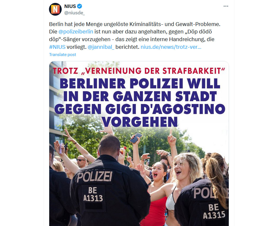
Task: Click the raised smartphone in the photo
Action: pyautogui.click(x=136, y=138)
